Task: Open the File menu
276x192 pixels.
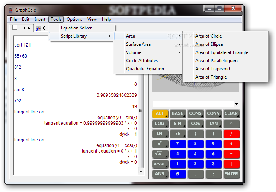Action: point(13,19)
